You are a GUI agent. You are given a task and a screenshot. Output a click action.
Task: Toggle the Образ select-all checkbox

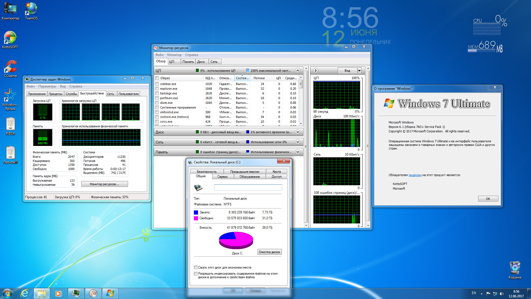157,78
